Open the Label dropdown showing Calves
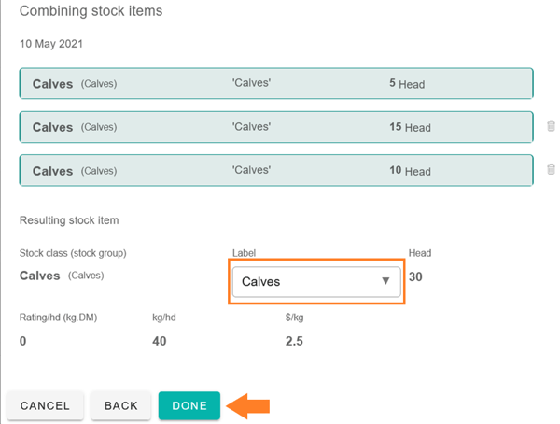The image size is (560, 424). pyautogui.click(x=316, y=281)
